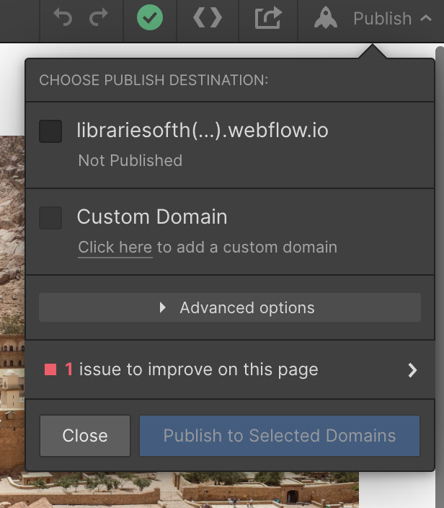Click the chevron beside the issue notice
Screen dimensions: 444x508
[412, 370]
